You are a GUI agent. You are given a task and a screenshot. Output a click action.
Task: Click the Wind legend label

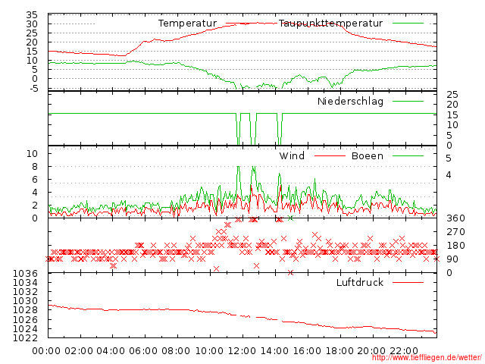[292, 155]
